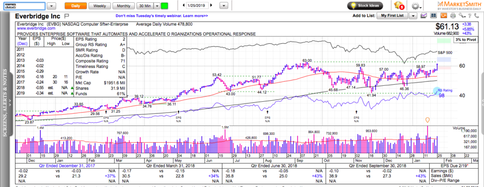Open the Add to List dropdown arrow

coord(414,16)
